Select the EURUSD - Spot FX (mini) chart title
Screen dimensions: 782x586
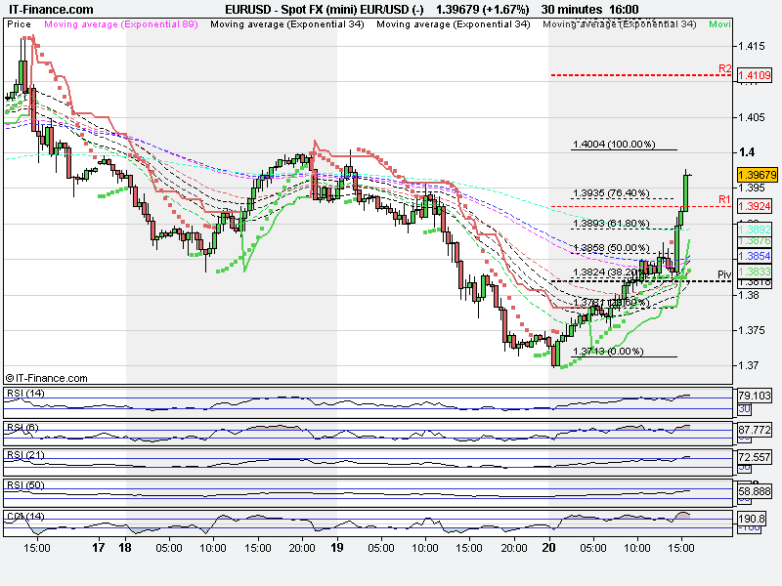point(325,10)
